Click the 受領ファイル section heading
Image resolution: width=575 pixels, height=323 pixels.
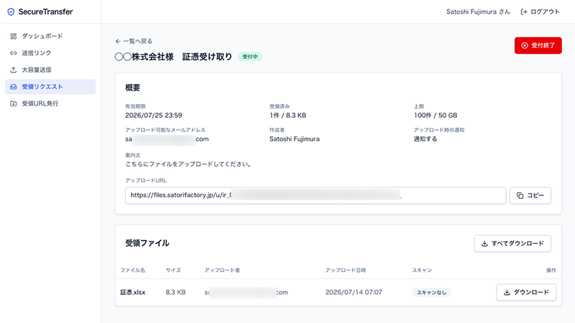coord(147,243)
